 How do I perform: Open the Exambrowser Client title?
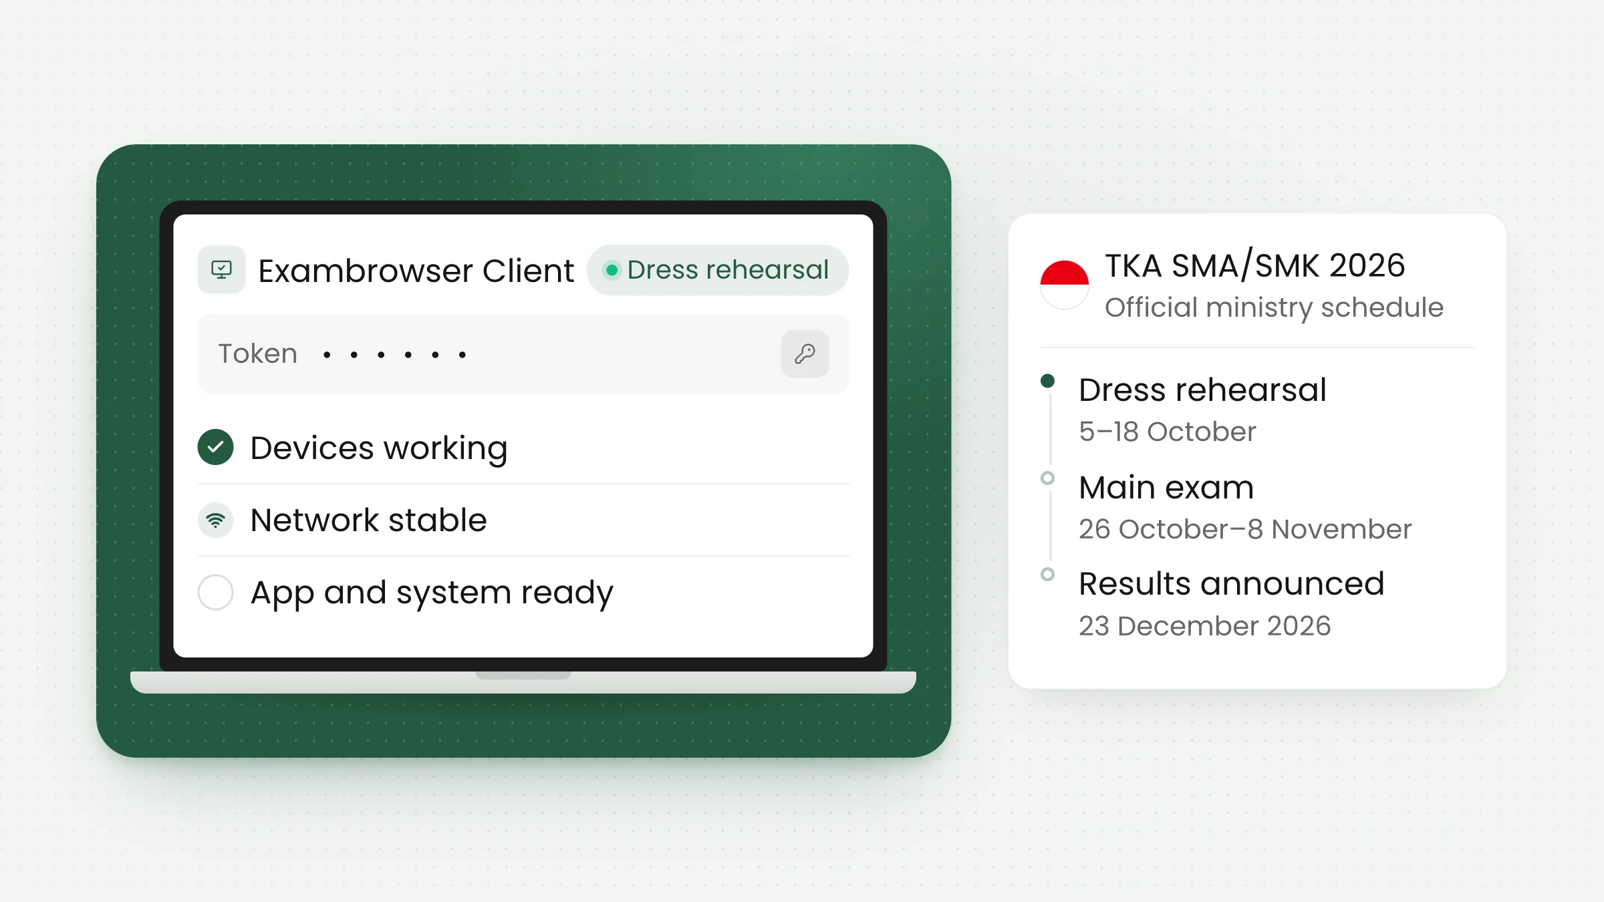[416, 271]
